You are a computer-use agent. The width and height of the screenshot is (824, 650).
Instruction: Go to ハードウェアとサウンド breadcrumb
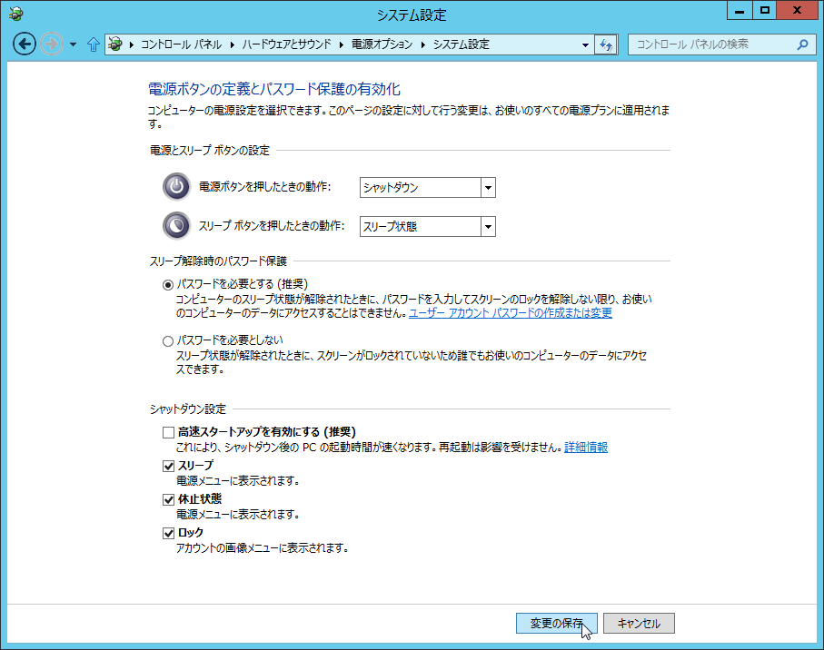286,44
